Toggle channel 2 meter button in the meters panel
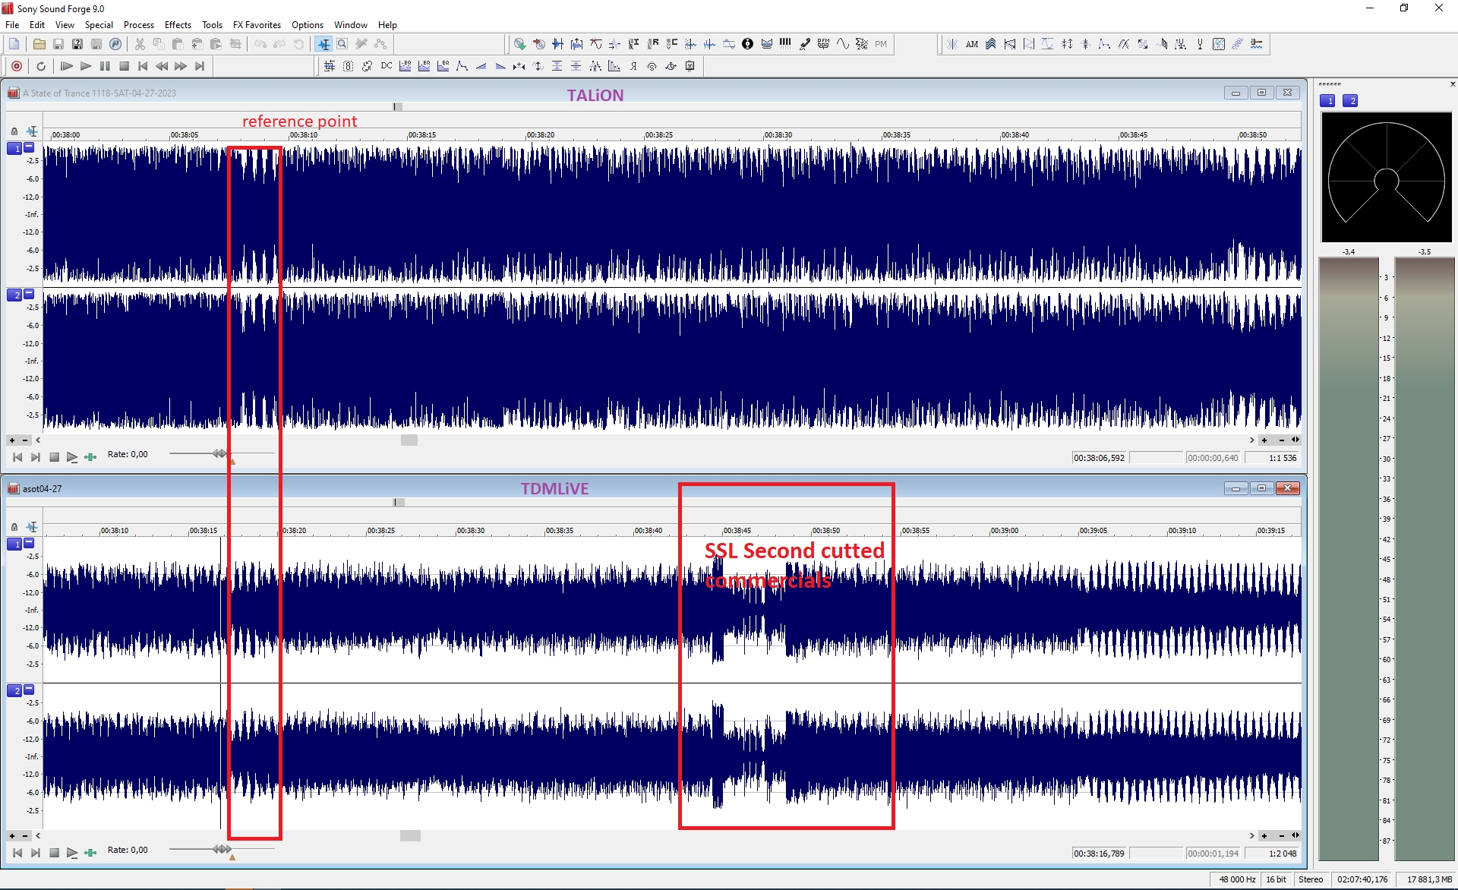Viewport: 1458px width, 890px height. pyautogui.click(x=1350, y=101)
